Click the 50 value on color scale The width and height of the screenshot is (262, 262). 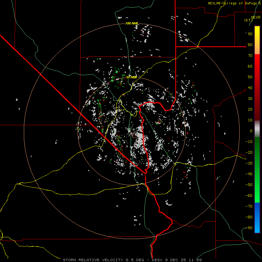click(x=250, y=77)
